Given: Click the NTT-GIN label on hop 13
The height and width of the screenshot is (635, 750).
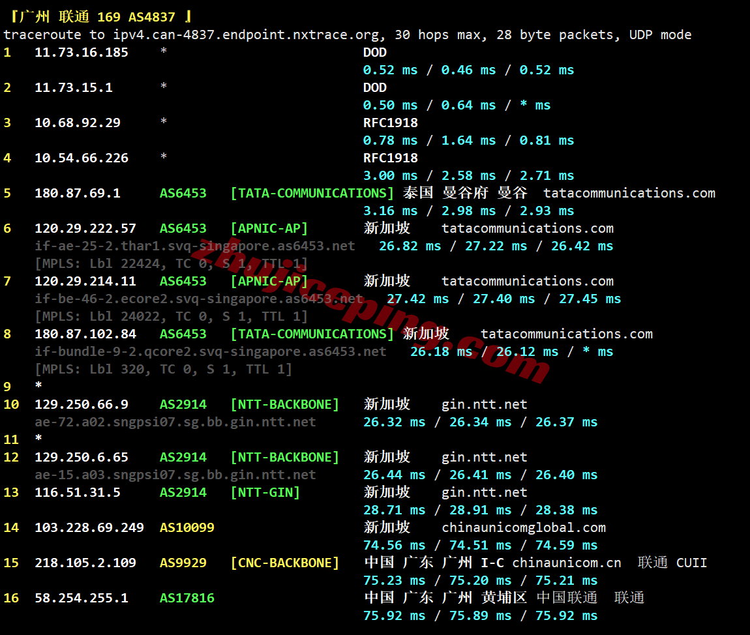Looking at the screenshot, I should click(x=265, y=492).
